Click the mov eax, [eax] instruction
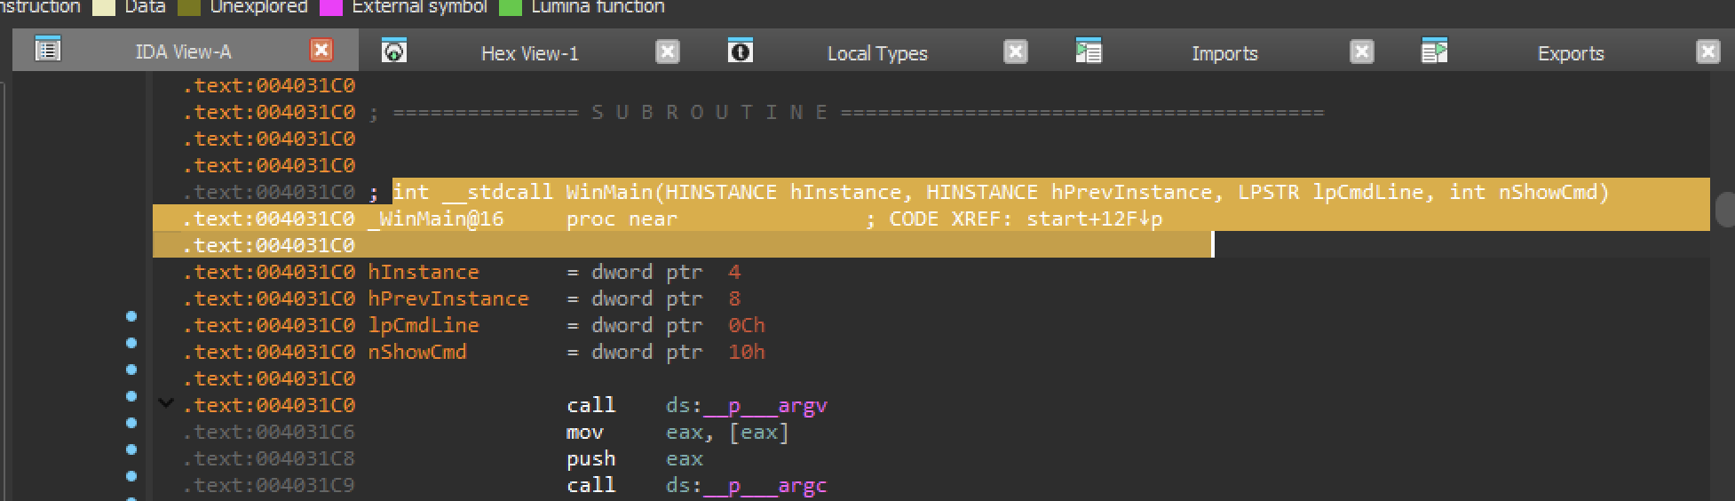The height and width of the screenshot is (501, 1735). point(677,433)
